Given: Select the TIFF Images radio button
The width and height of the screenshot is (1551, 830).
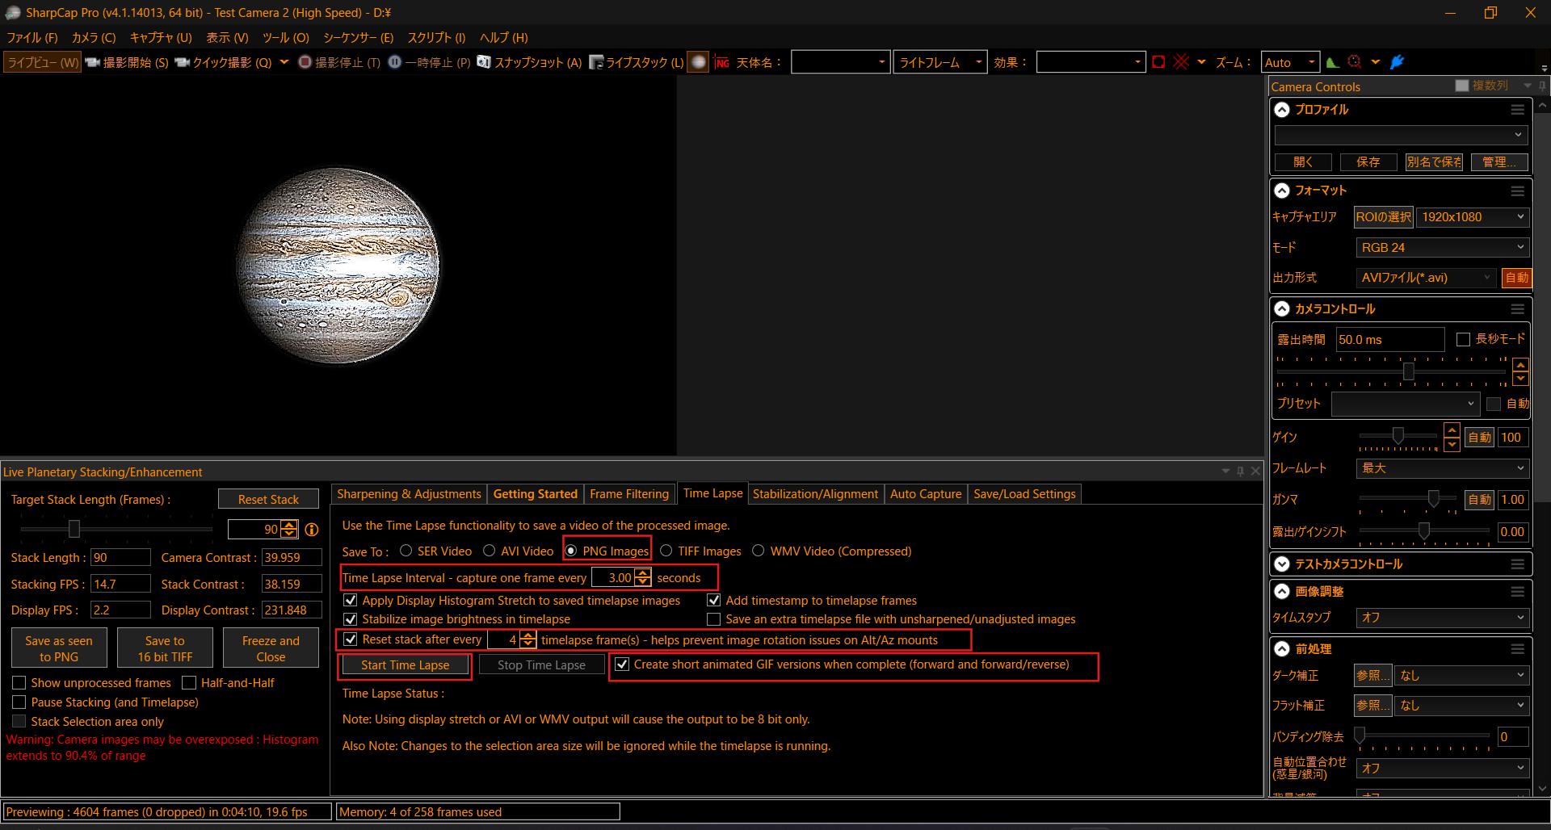Looking at the screenshot, I should tap(666, 551).
